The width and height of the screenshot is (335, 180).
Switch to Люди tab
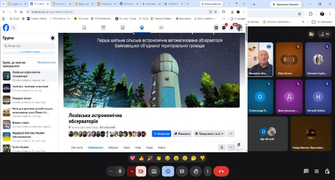click(126, 147)
